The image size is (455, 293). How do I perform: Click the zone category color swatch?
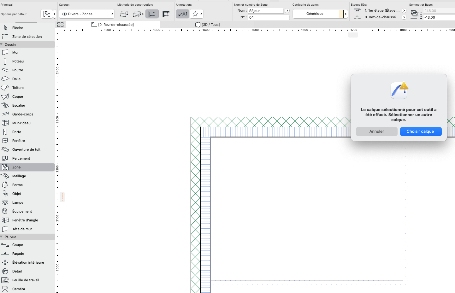[x=341, y=14]
